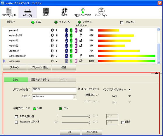Click the AP List >> header
The height and width of the screenshot is (136, 163).
[81, 25]
